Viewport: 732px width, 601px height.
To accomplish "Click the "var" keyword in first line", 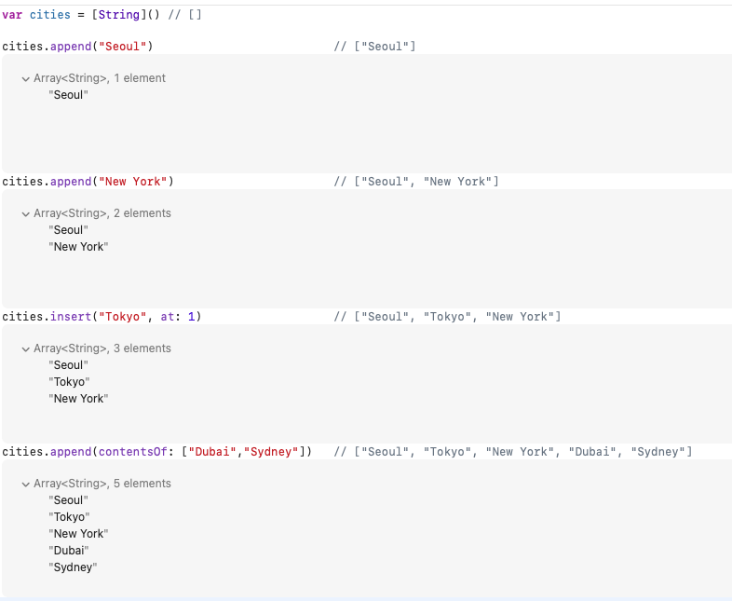I will click(x=12, y=15).
